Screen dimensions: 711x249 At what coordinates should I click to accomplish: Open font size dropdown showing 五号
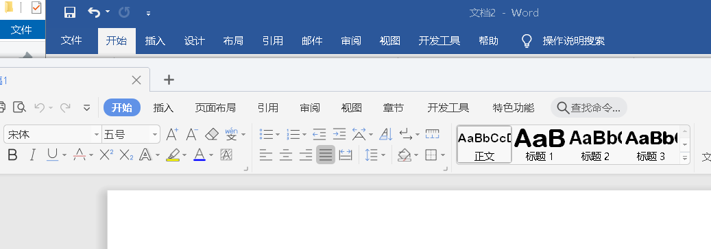[x=155, y=135]
